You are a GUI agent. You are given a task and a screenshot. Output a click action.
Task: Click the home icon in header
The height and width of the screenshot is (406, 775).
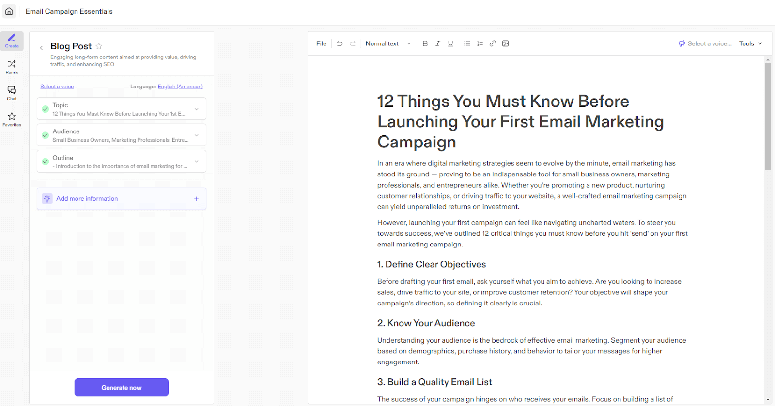point(9,11)
